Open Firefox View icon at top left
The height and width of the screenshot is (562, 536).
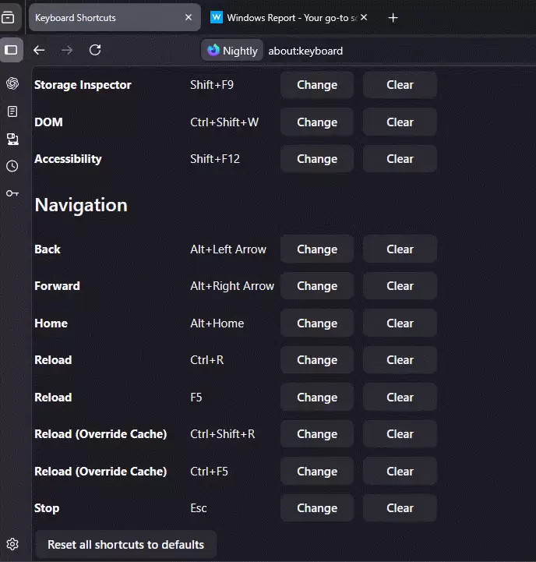[x=8, y=17]
